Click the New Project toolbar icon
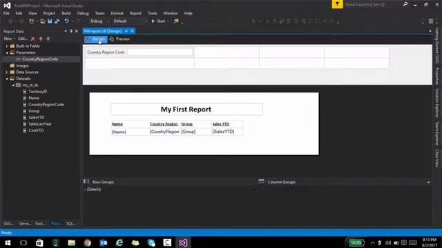Screen dimensions: 442x248 (x=32, y=21)
